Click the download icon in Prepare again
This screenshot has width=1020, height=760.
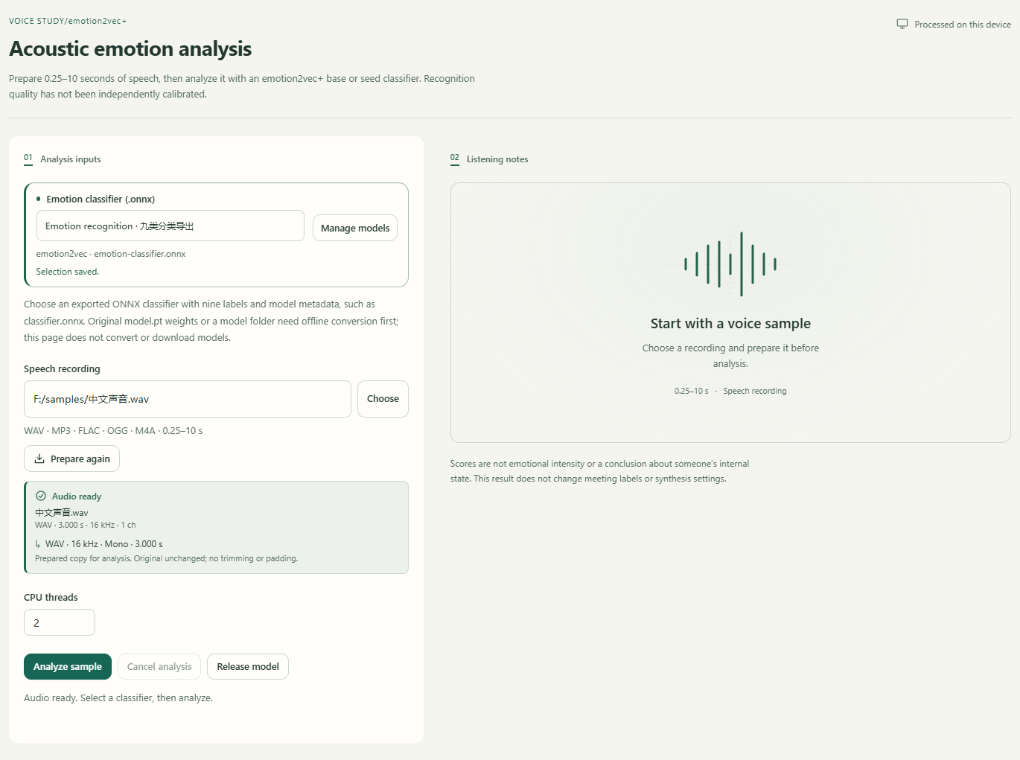tap(39, 459)
